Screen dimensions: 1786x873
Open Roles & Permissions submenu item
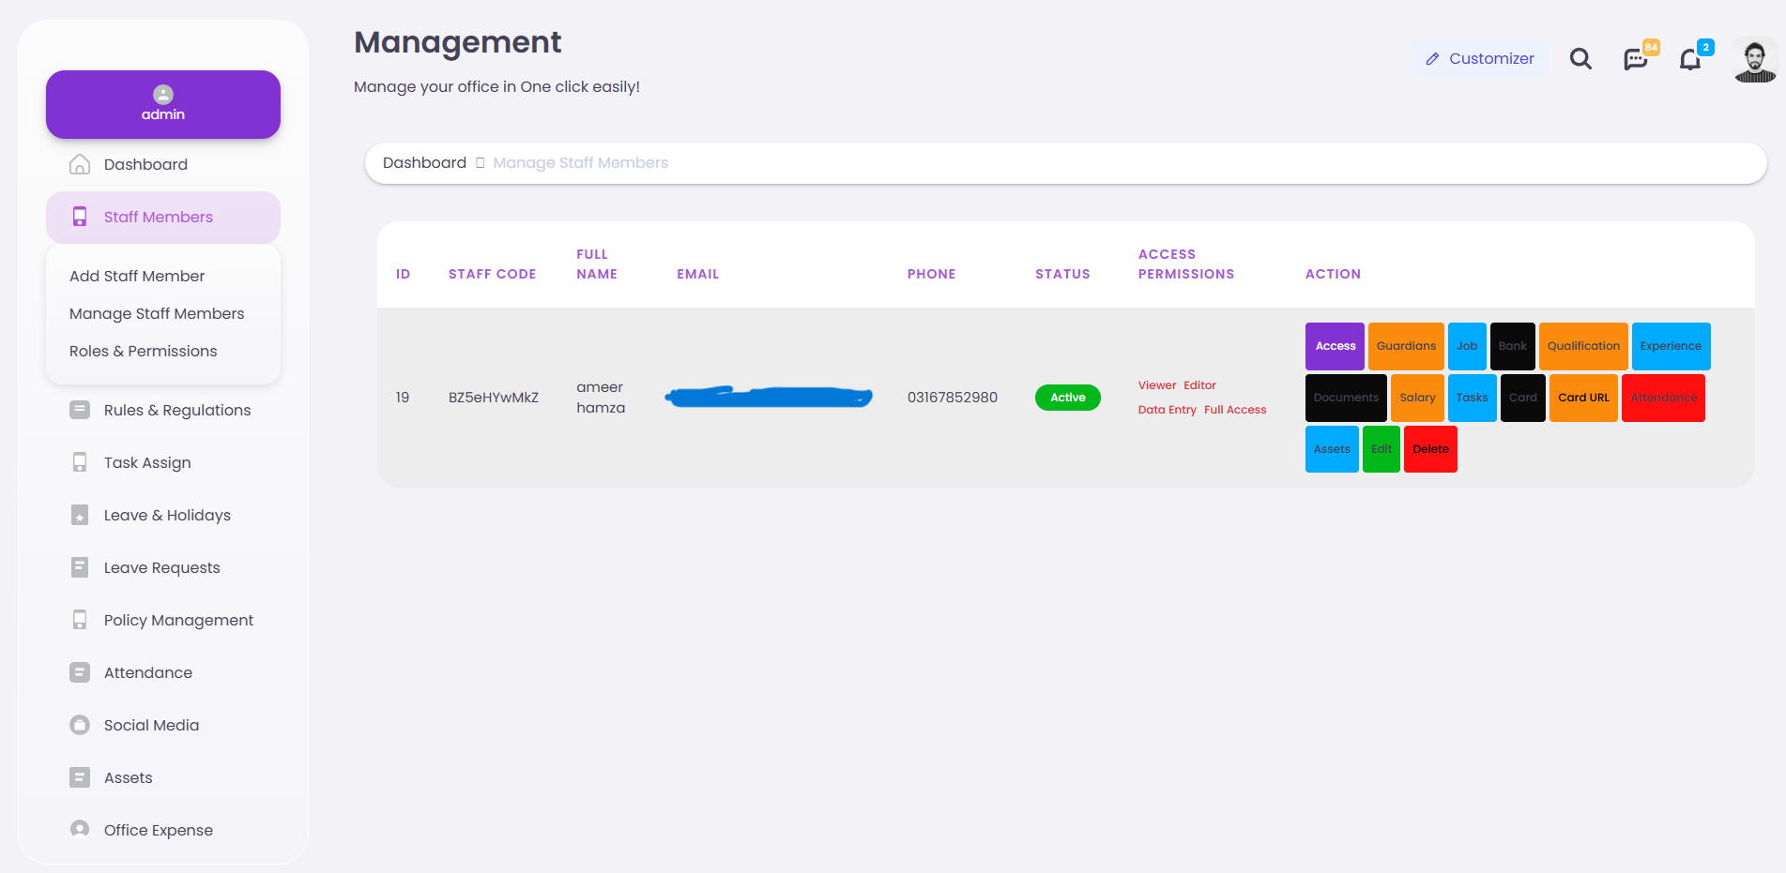pyautogui.click(x=143, y=351)
